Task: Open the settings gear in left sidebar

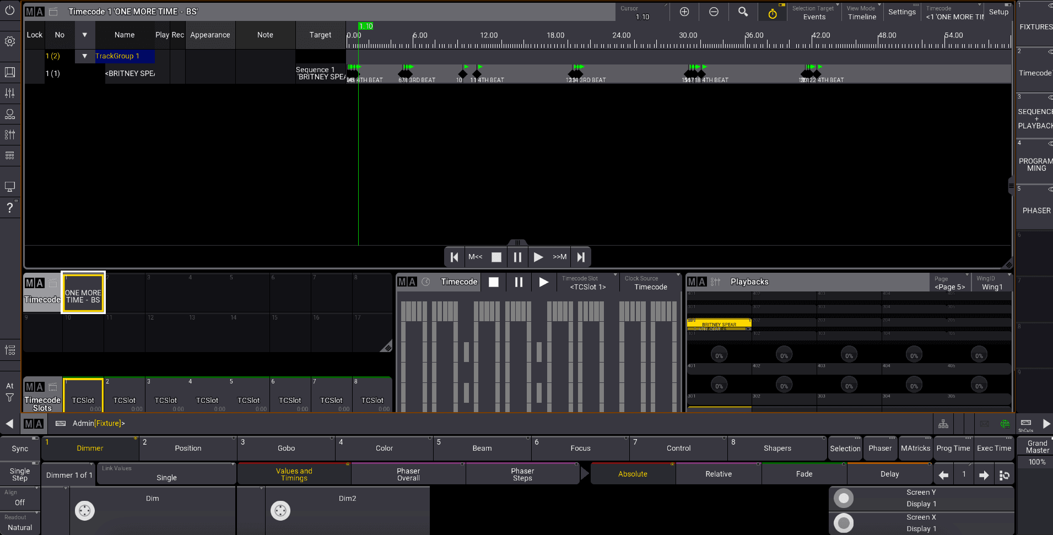Action: (x=10, y=41)
